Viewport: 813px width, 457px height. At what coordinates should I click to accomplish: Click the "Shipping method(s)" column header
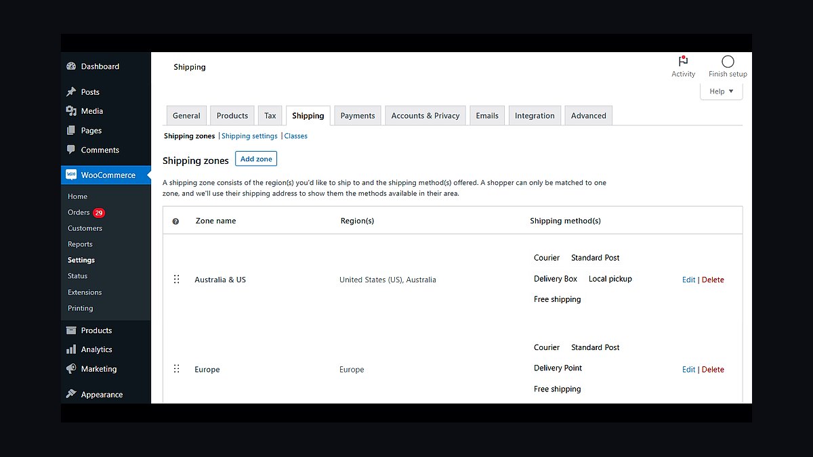[565, 221]
